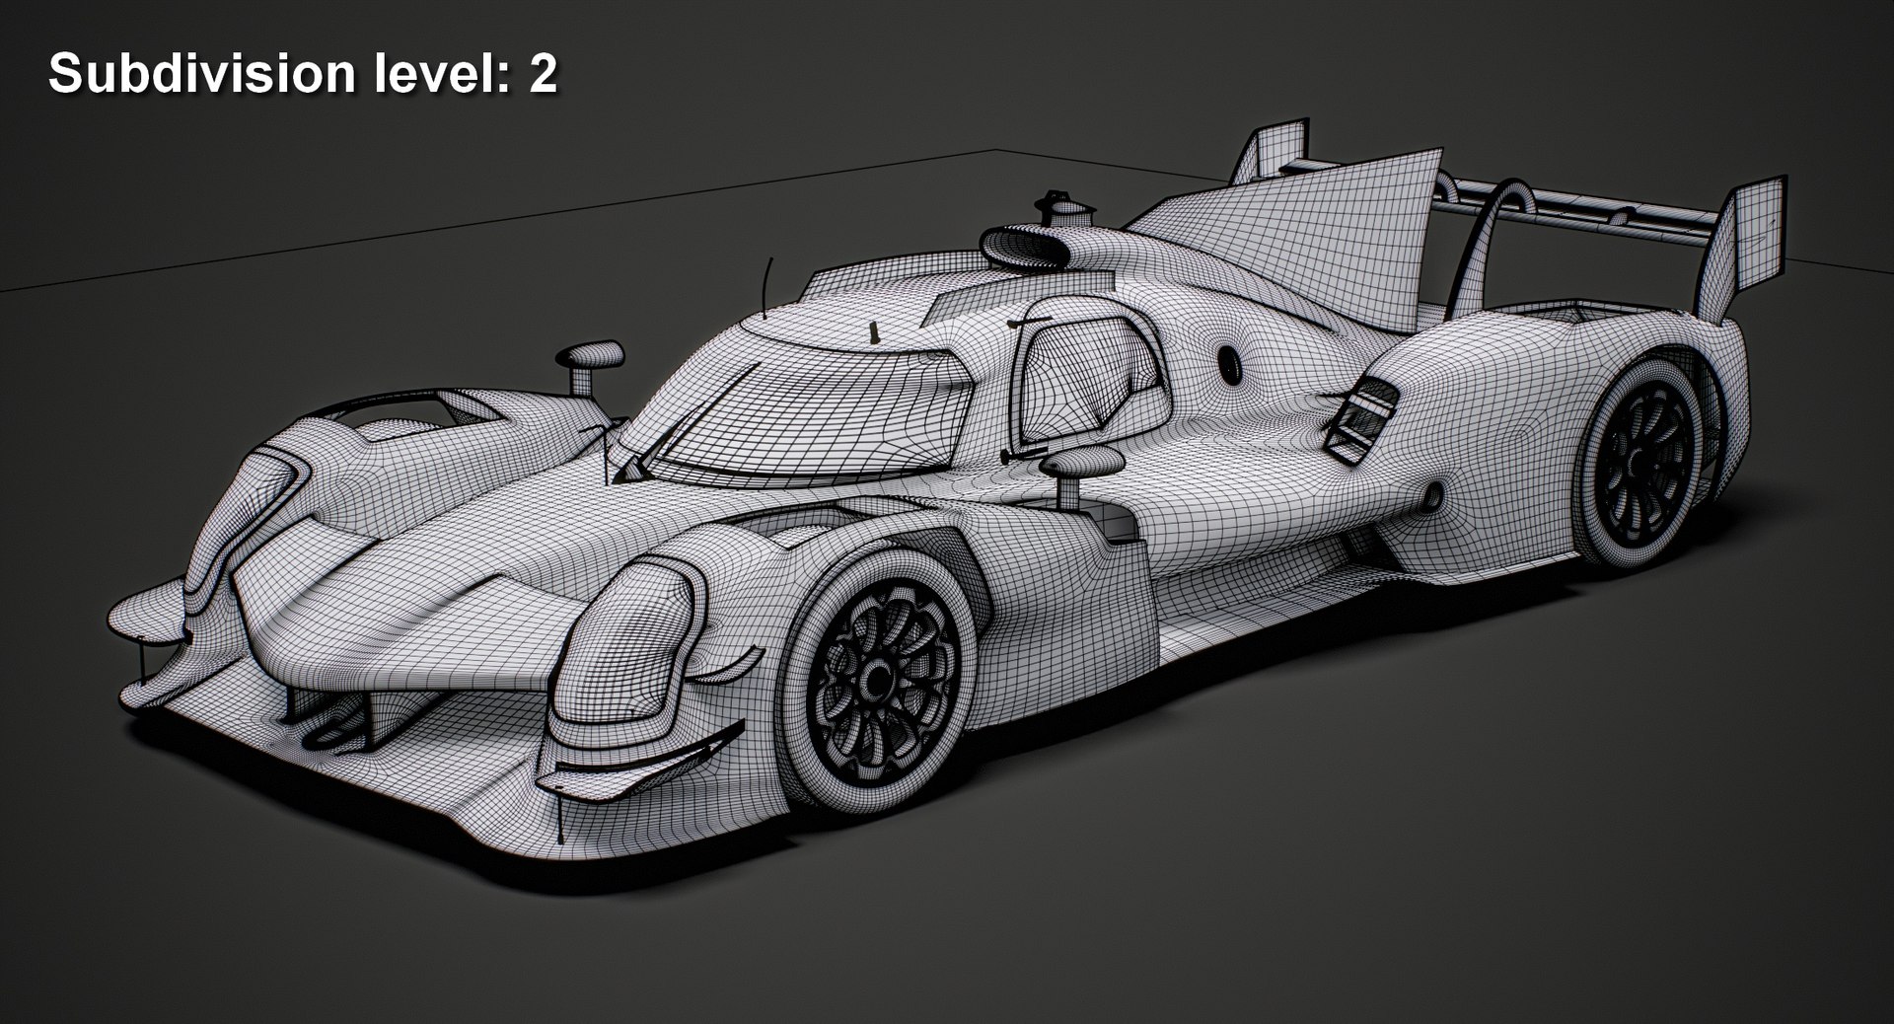Click the 'Subdivision level: 2' caption text
Viewport: 1894px width, 1024px height.
[x=303, y=74]
